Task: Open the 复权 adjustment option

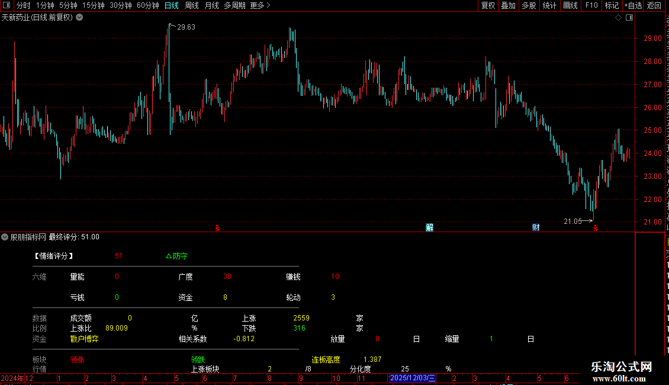Action: 488,5
